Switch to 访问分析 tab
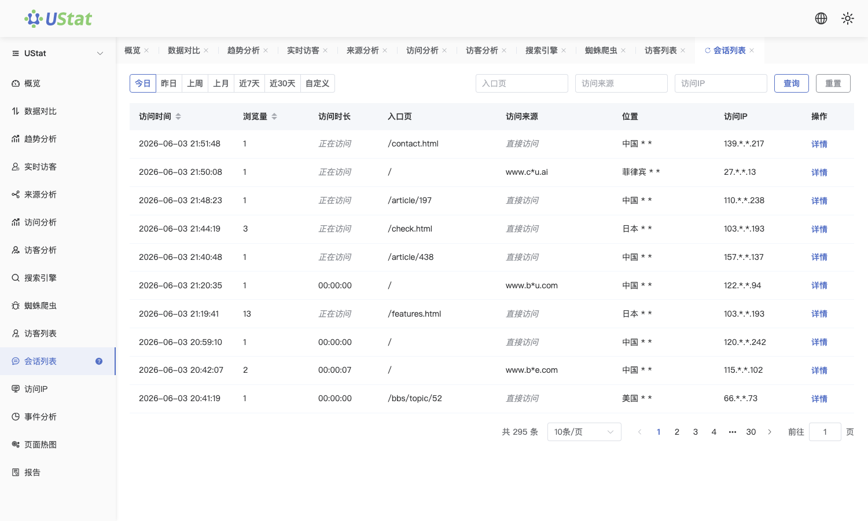This screenshot has width=868, height=521. click(x=422, y=50)
